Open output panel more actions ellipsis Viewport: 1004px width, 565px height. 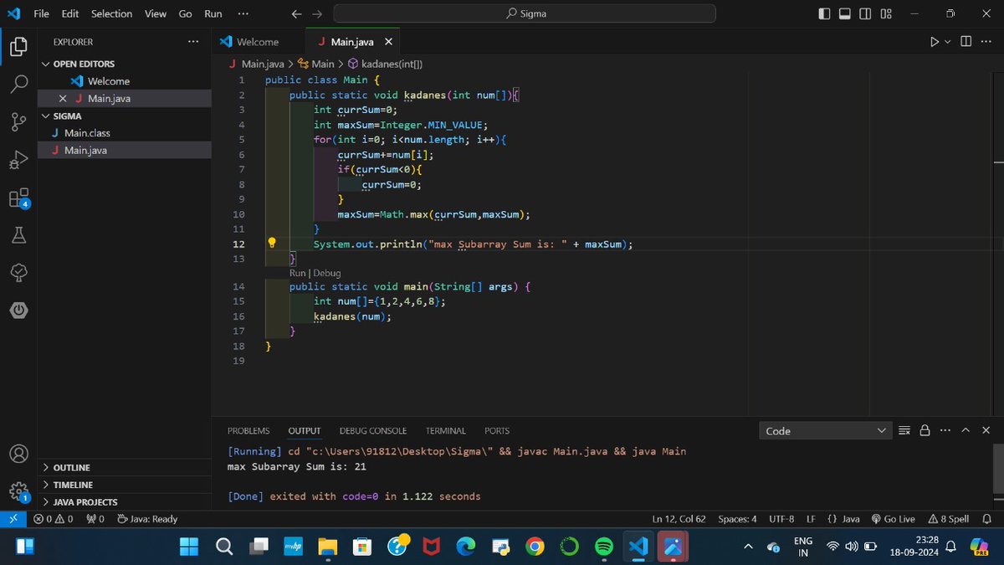click(945, 430)
